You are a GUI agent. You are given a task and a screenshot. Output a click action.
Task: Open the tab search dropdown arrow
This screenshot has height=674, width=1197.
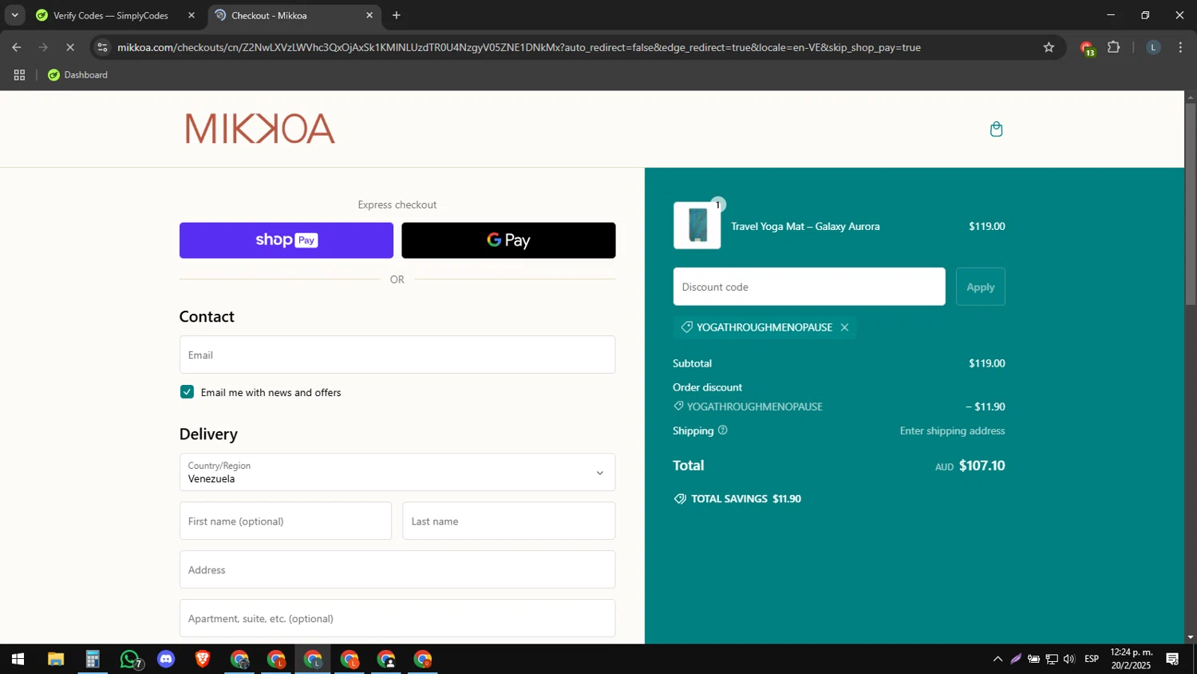(14, 15)
